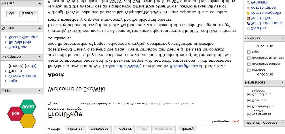Screen dimensions: 285x134
Task: Click the external-link icon beside Semantic Wiki
Action: click(137, 67)
